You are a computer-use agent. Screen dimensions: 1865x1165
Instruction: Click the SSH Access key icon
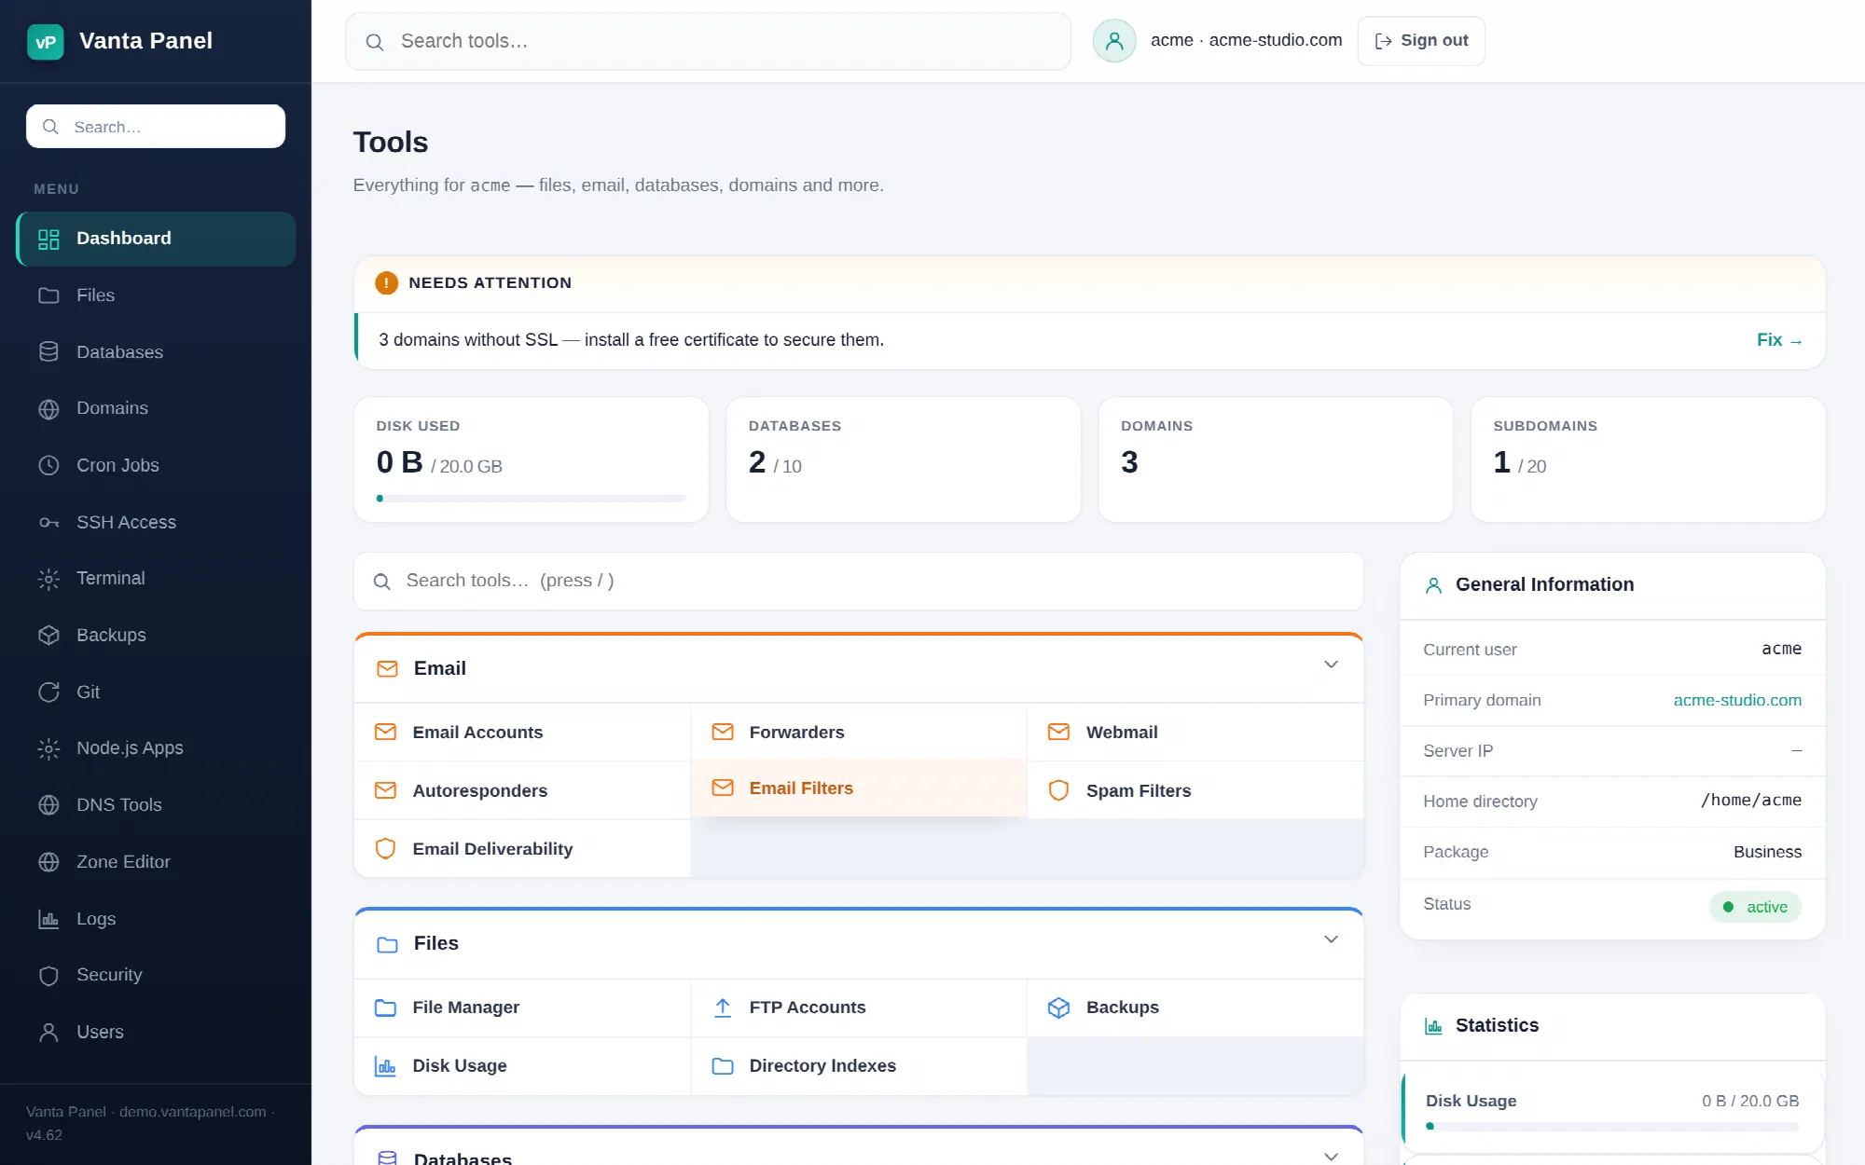[x=48, y=522]
